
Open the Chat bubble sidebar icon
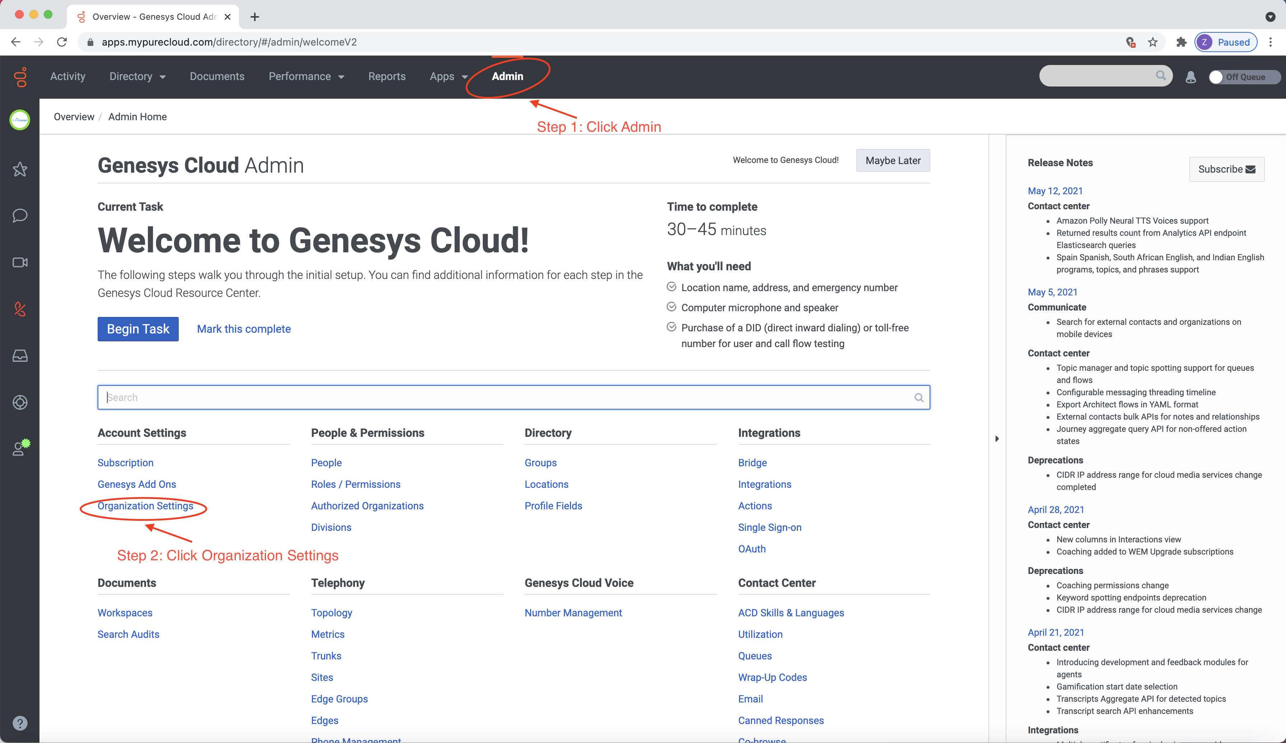(20, 215)
